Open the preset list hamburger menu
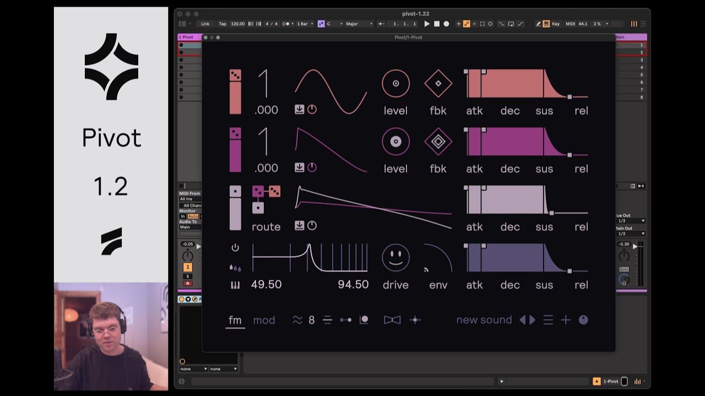The image size is (705, 396). pos(548,320)
